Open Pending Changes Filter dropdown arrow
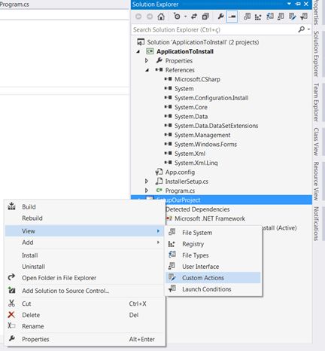 (185, 17)
